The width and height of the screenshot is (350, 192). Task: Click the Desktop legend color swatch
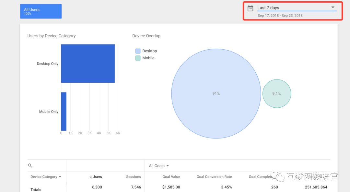138,51
